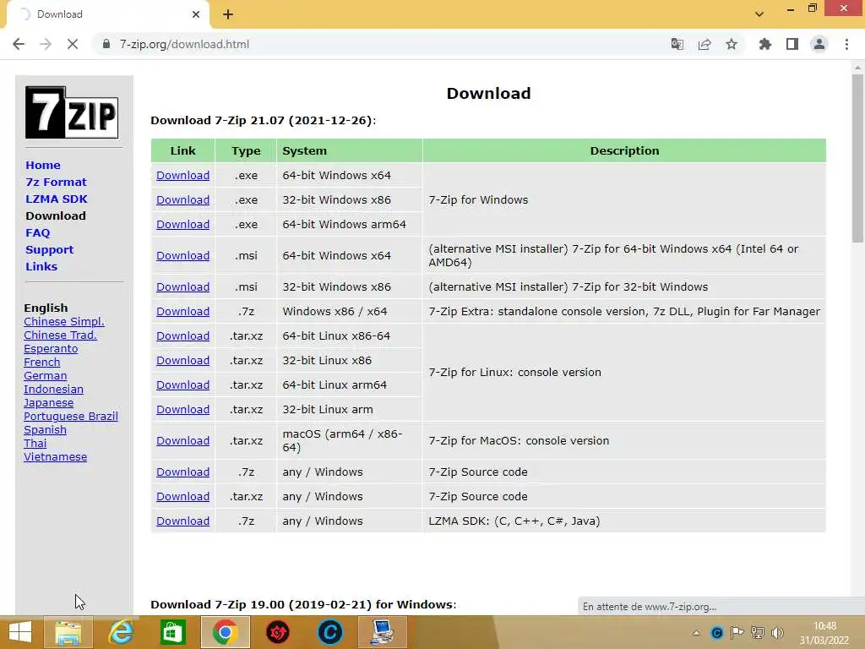This screenshot has height=649, width=865.
Task: Switch language to Esperanto
Action: pos(51,349)
